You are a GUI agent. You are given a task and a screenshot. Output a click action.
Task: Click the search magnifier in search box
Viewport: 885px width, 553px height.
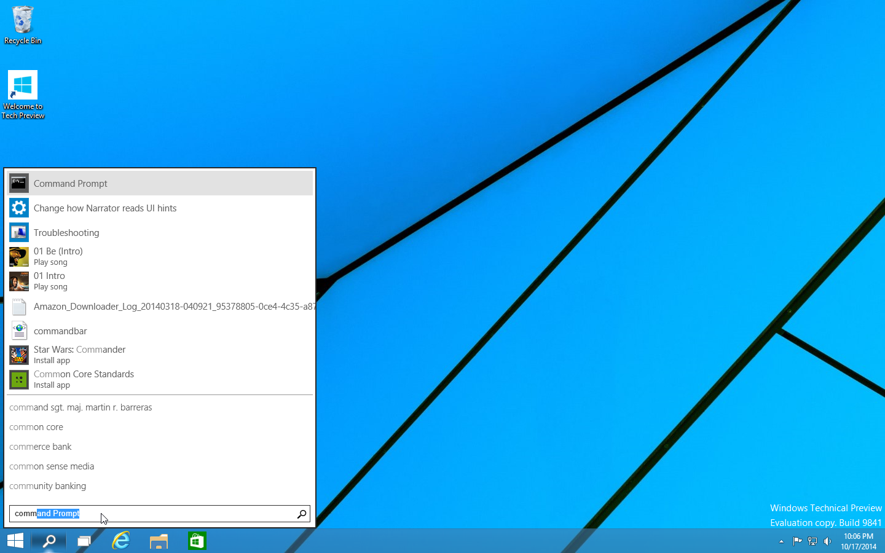pos(302,514)
